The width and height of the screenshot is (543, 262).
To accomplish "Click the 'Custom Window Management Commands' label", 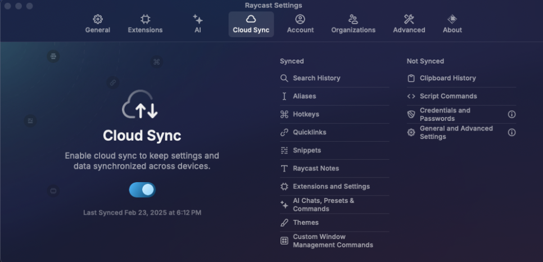I will (x=333, y=241).
